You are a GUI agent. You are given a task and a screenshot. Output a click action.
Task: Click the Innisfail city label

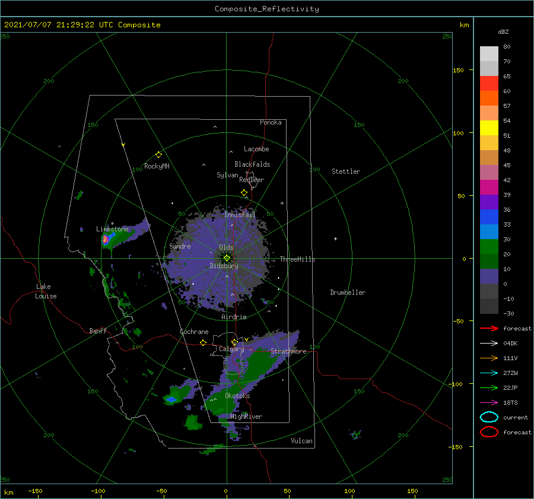(240, 215)
